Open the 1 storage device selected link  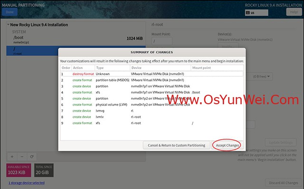pyautogui.click(x=27, y=183)
